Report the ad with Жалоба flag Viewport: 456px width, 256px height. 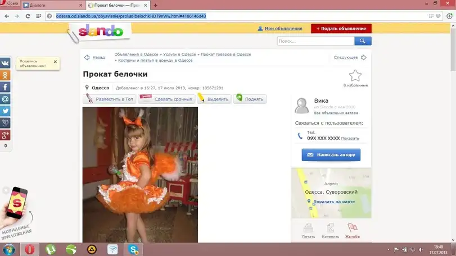coord(353,228)
